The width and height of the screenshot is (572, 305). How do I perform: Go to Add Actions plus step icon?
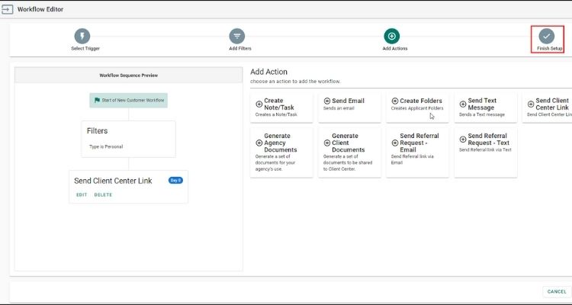click(x=392, y=37)
